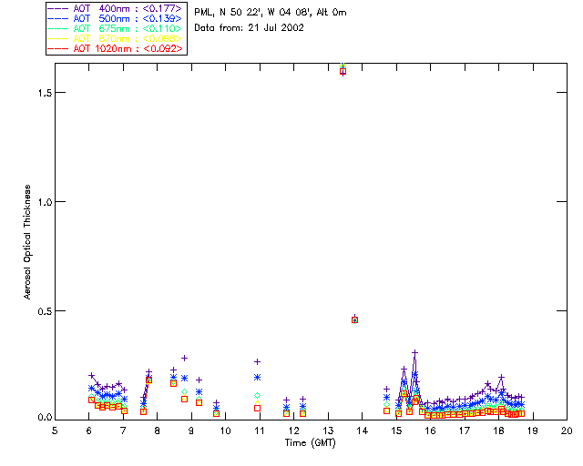Click the 17 tick on the time axis
The width and height of the screenshot is (583, 466).
pos(465,430)
